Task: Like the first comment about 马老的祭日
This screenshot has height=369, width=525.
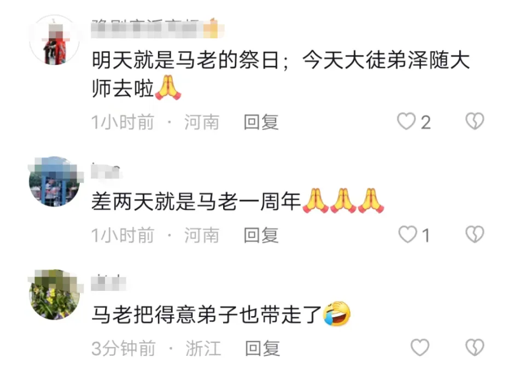Action: [406, 121]
